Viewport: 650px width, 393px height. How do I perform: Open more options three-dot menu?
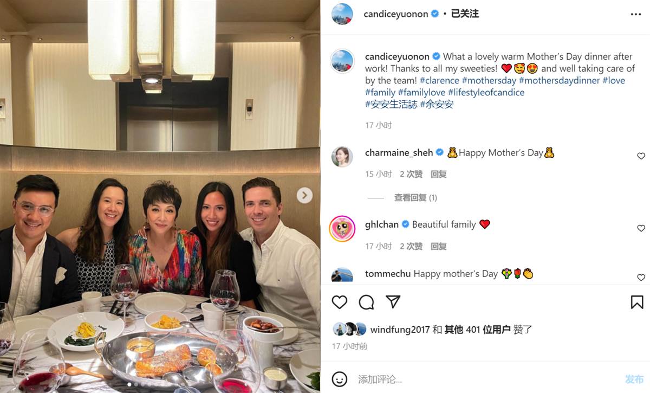(636, 15)
